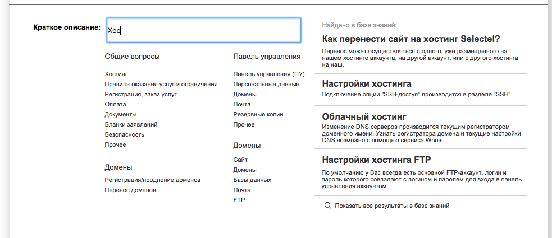Open the Сайт topic
This screenshot has height=238, width=552.
pyautogui.click(x=240, y=160)
